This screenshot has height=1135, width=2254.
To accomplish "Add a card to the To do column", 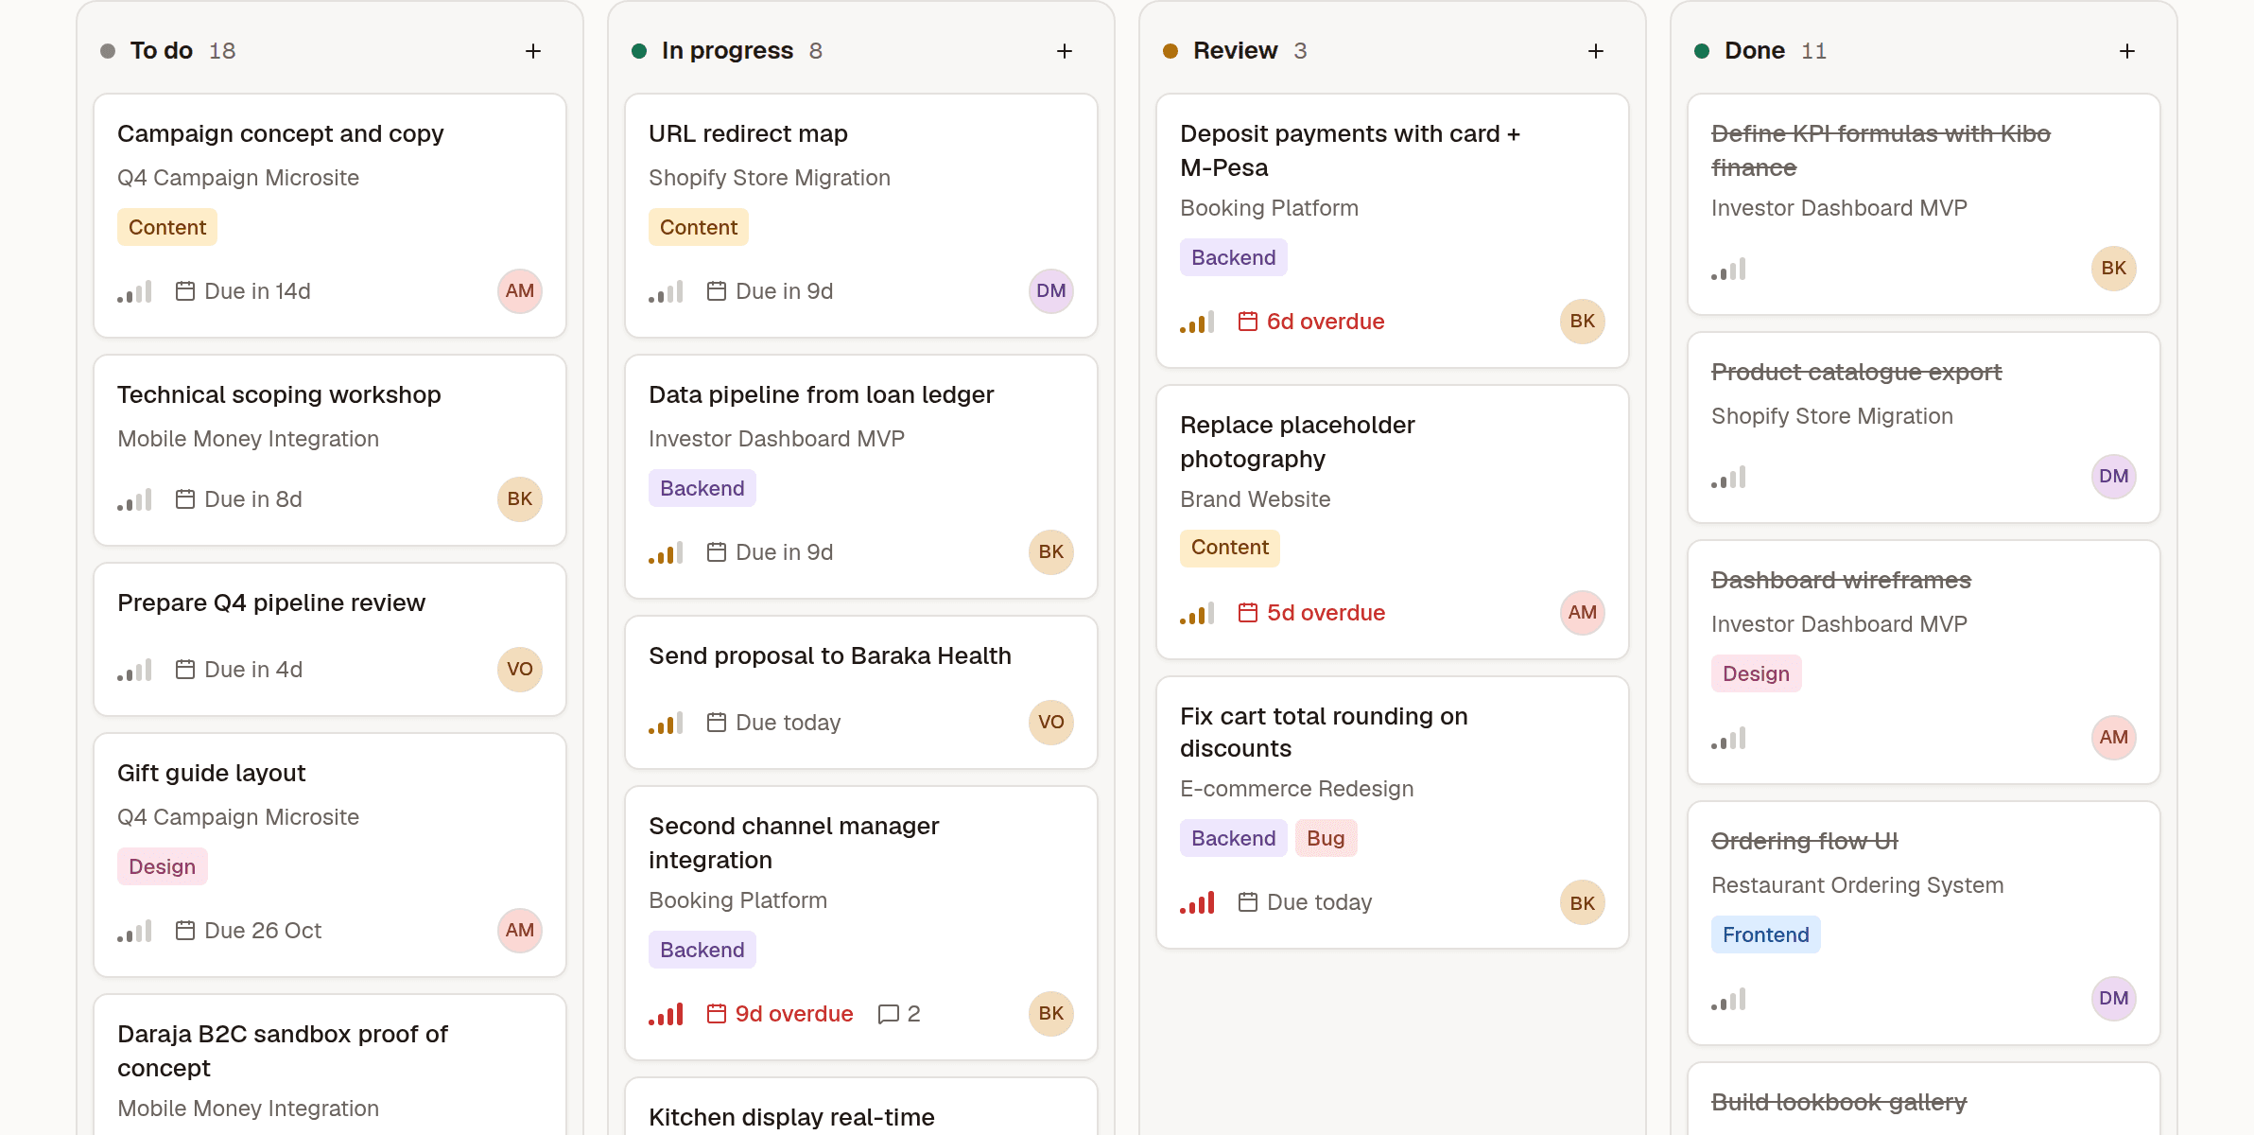I will 533,51.
